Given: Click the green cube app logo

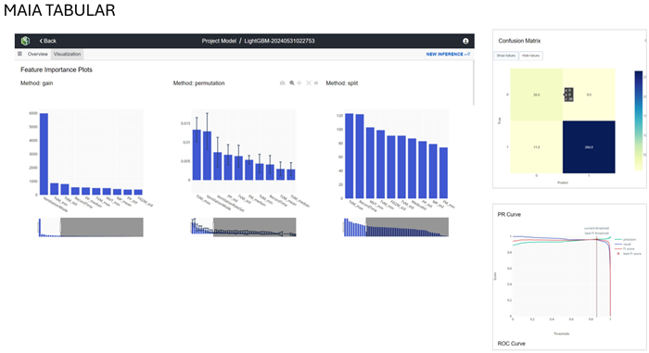Looking at the screenshot, I should [x=25, y=41].
